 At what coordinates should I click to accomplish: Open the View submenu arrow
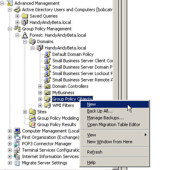pos(146,135)
